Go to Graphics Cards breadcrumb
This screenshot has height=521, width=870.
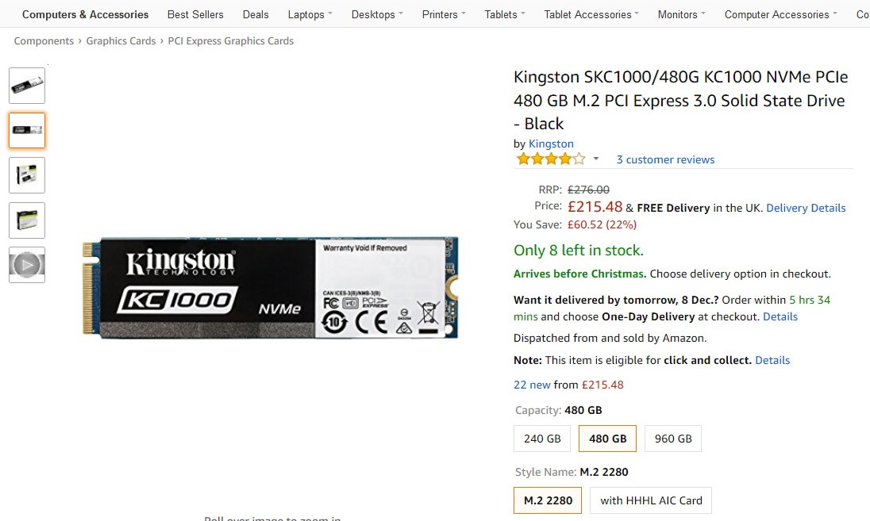click(x=121, y=41)
